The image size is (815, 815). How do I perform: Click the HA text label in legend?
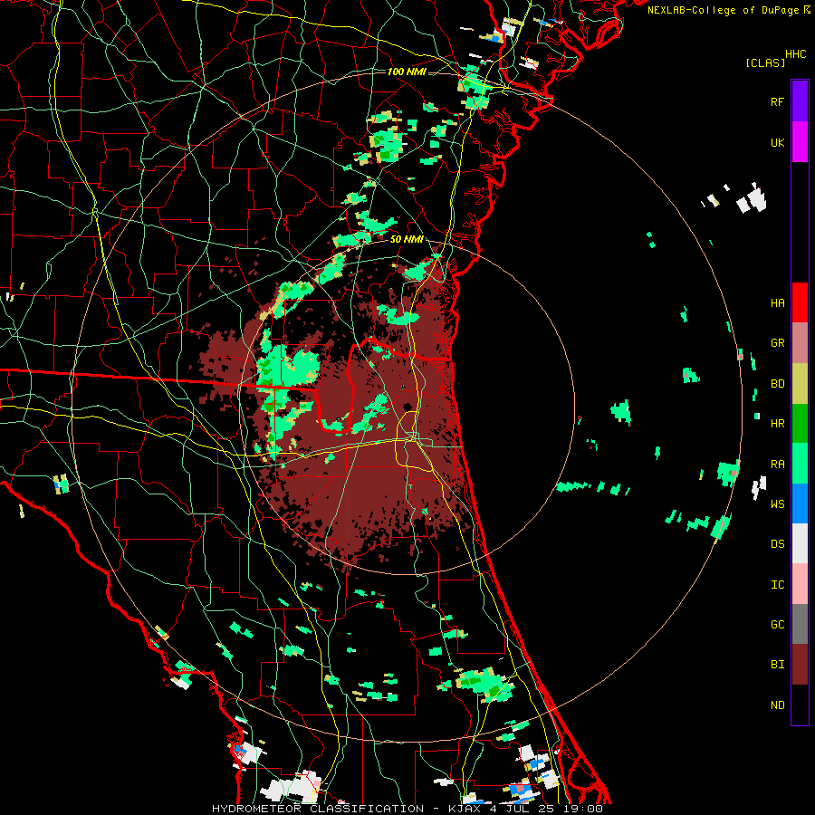[777, 303]
